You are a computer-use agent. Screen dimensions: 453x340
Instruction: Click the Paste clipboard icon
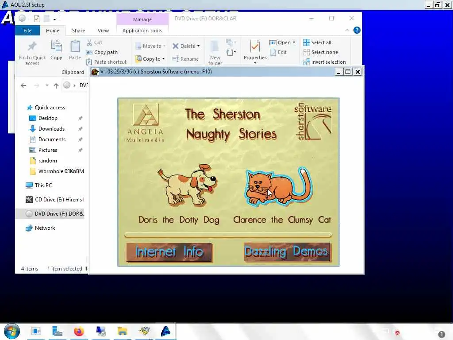[x=75, y=46]
